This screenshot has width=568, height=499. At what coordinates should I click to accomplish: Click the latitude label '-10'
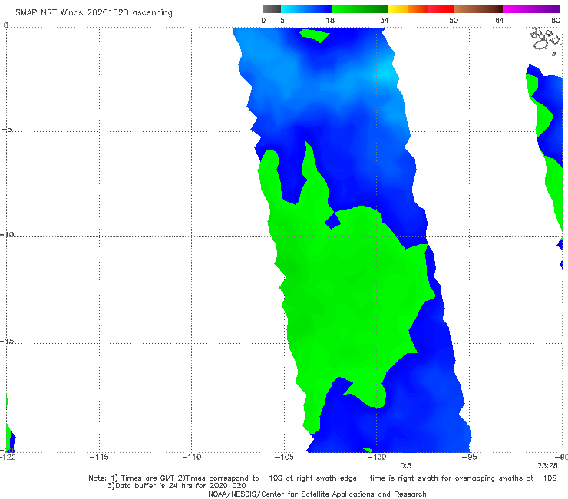7,234
